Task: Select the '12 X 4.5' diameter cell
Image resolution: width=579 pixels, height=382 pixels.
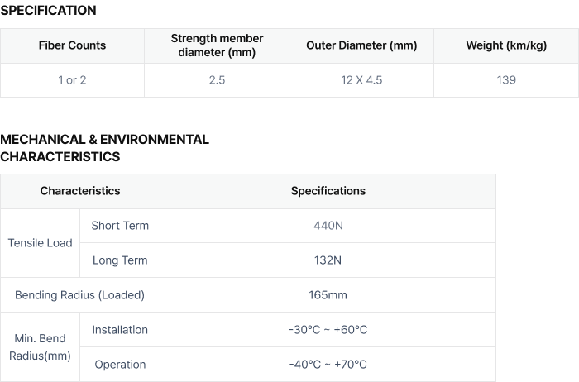Action: (x=361, y=80)
